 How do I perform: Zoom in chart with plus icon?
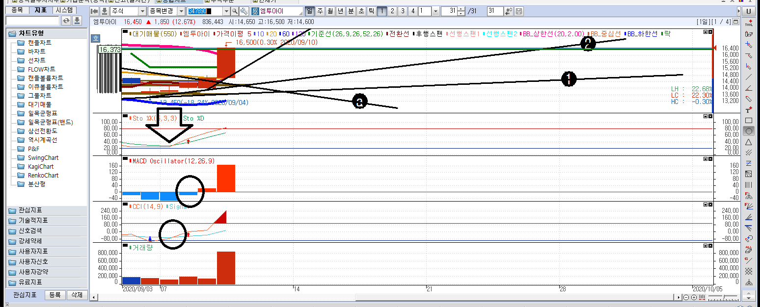point(694,297)
